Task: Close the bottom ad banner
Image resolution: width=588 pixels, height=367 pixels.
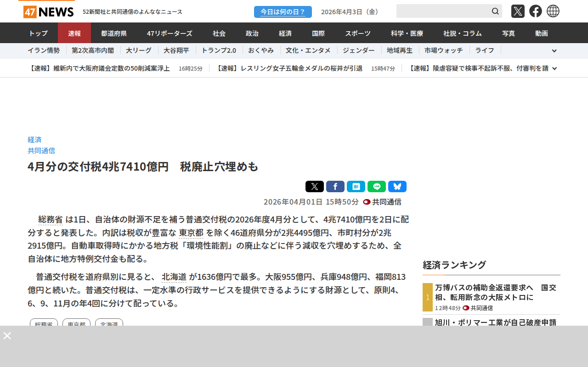Action: pyautogui.click(x=7, y=335)
